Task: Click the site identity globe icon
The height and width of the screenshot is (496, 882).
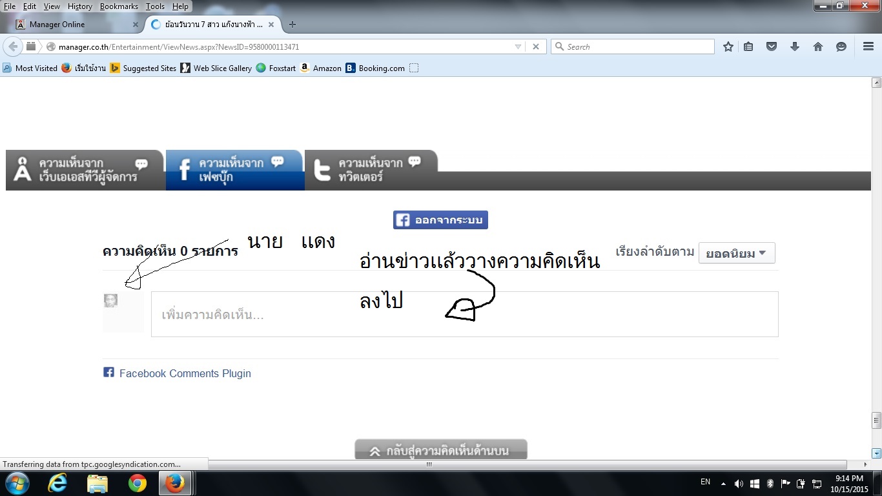Action: pyautogui.click(x=51, y=47)
